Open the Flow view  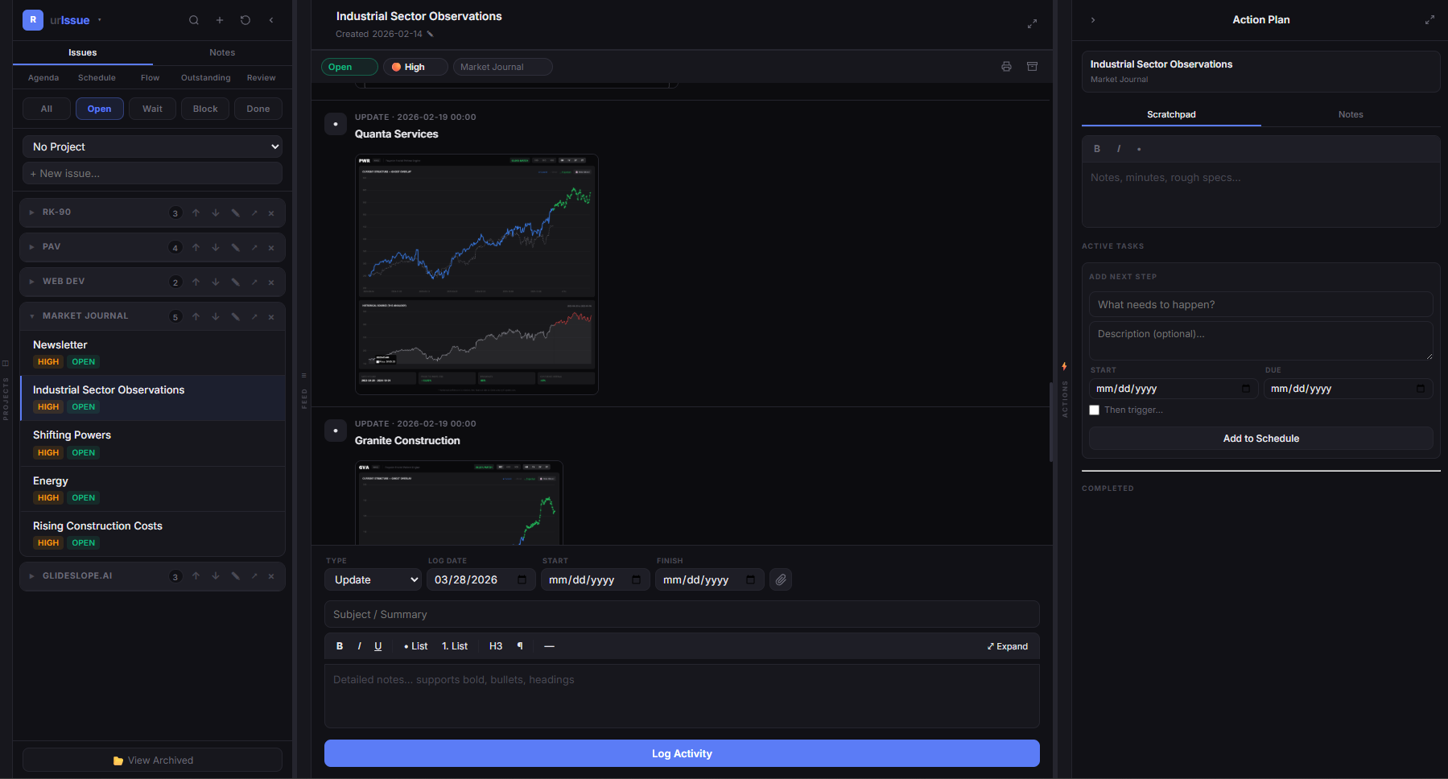[x=150, y=78]
